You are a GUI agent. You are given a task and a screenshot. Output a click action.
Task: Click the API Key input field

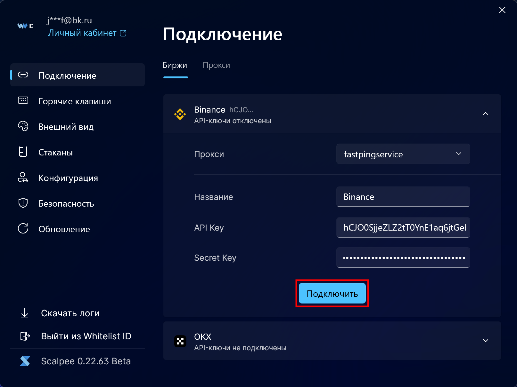tap(403, 227)
